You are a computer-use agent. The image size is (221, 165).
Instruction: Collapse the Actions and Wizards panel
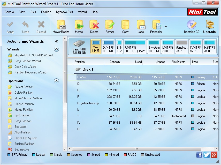point(56,41)
